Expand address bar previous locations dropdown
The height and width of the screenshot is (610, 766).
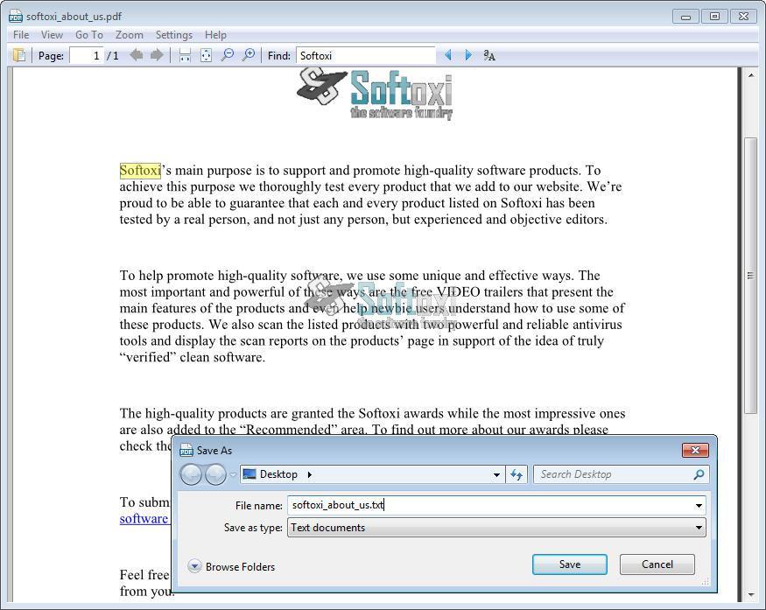coord(496,474)
